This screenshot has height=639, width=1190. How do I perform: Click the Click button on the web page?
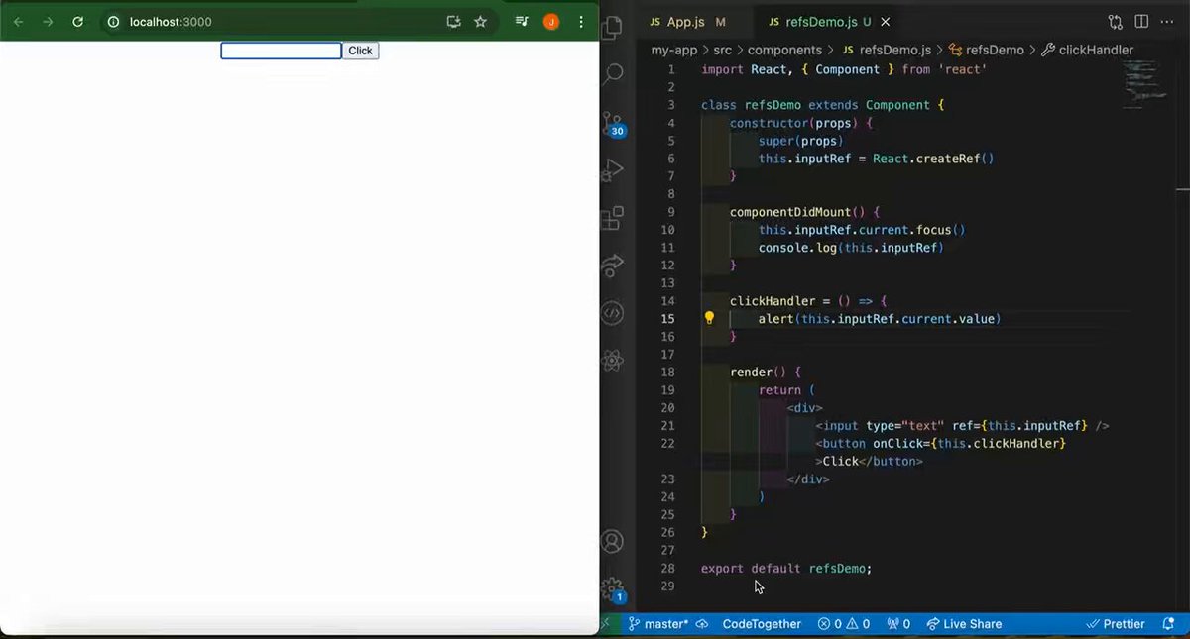coord(361,51)
